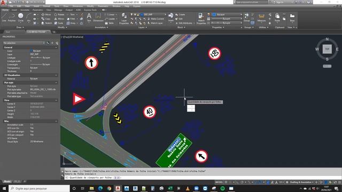The width and height of the screenshot is (342, 192).
Task: Click the TOP face of the ViewCube
Action: pyautogui.click(x=327, y=49)
